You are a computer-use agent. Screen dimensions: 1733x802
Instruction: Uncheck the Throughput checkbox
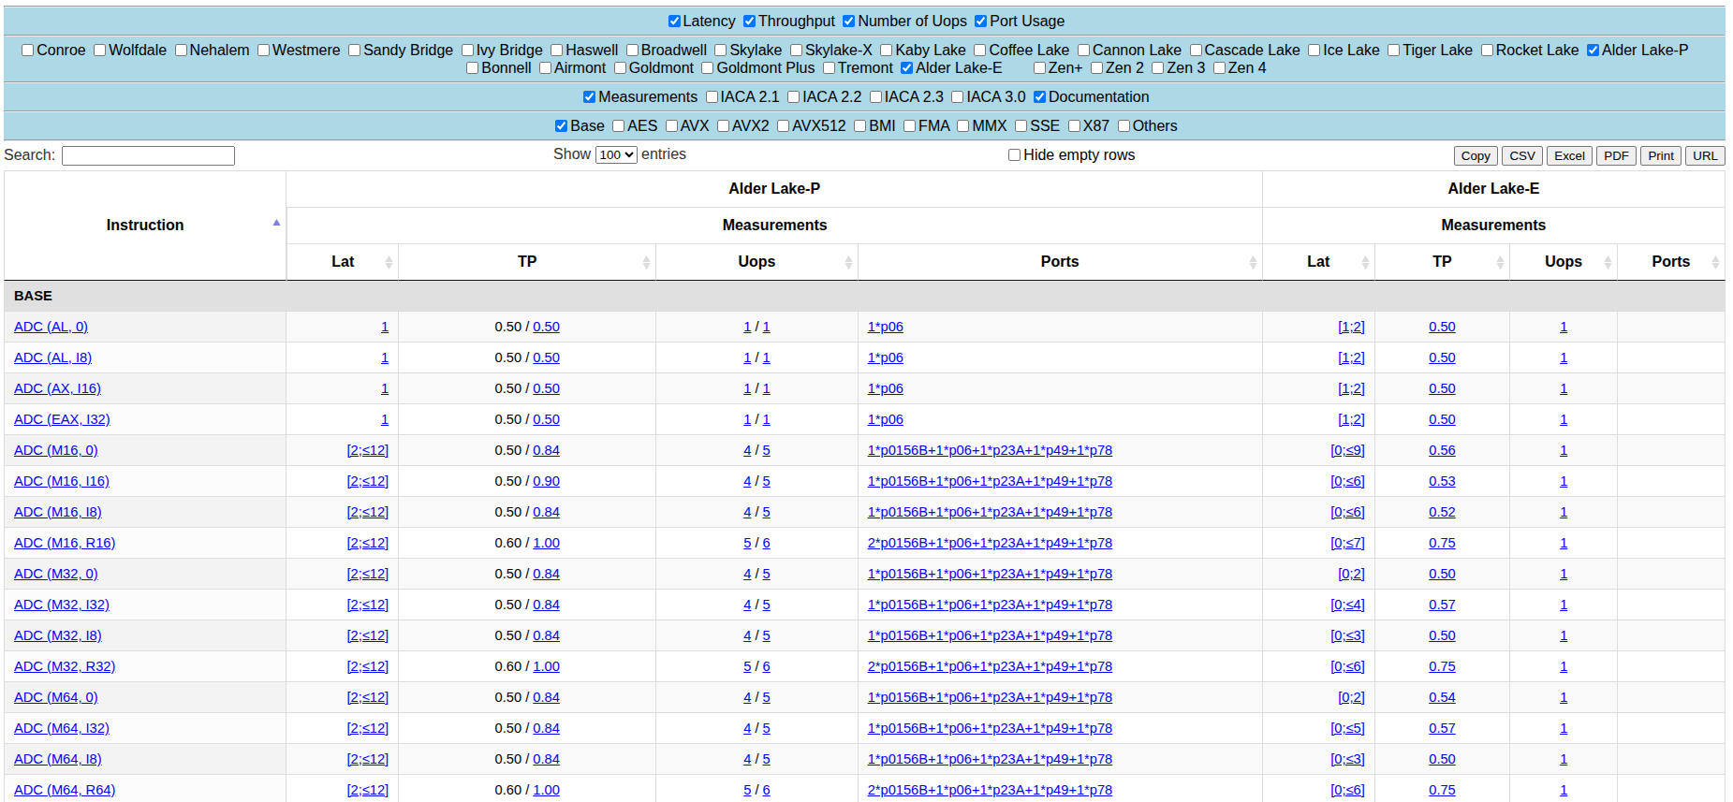749,22
